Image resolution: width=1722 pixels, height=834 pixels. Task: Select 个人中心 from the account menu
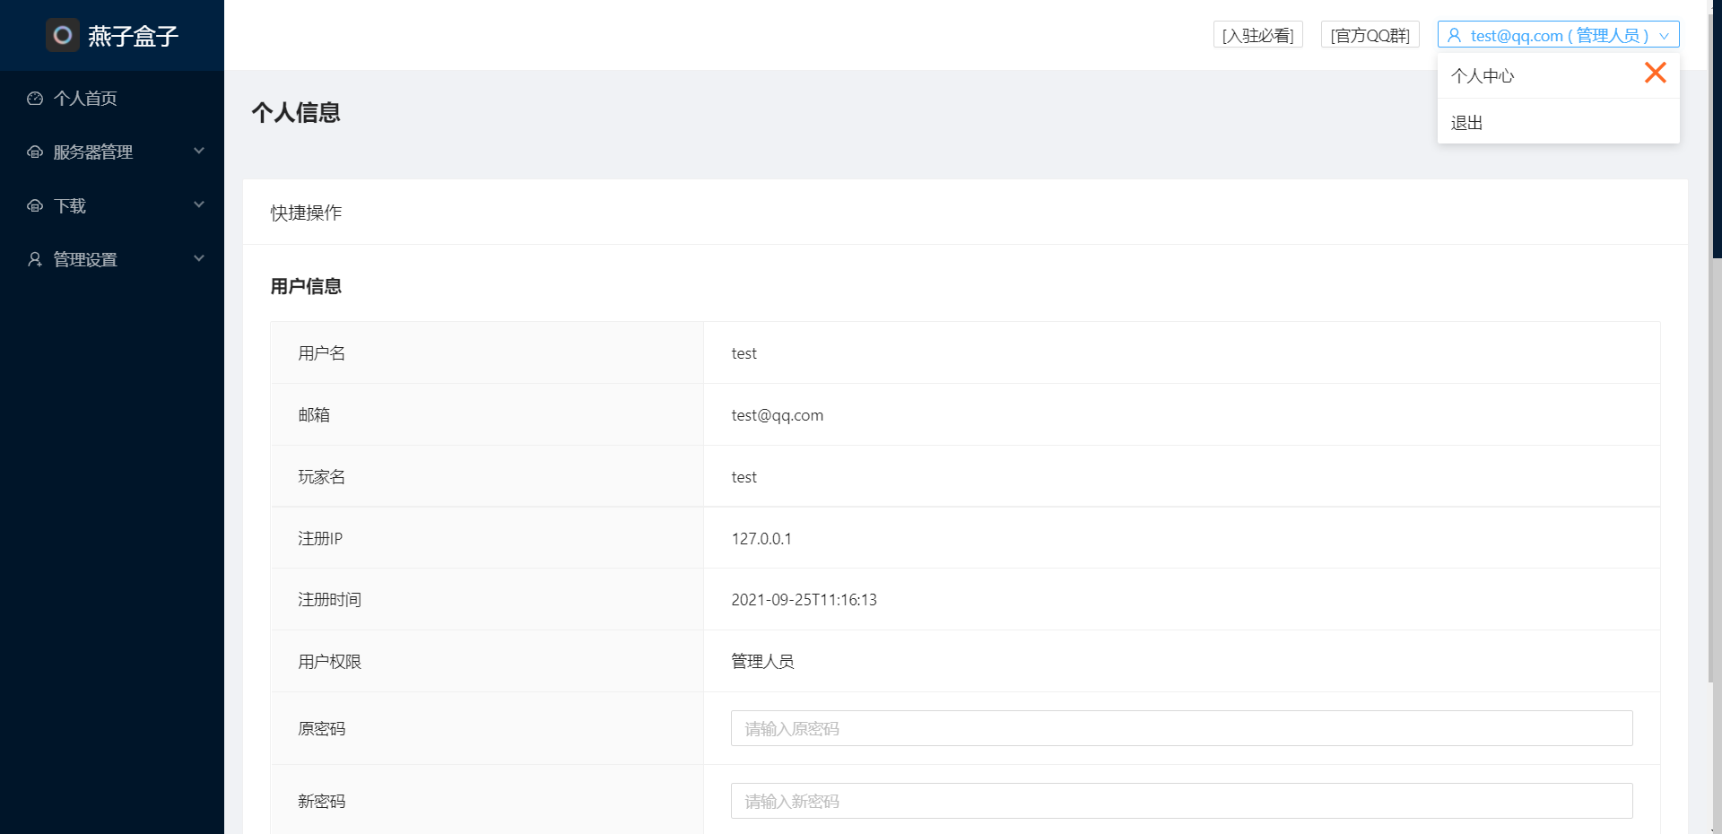pyautogui.click(x=1483, y=75)
